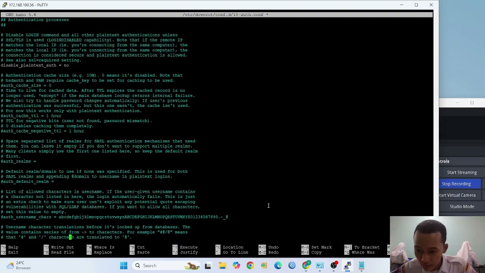Open the Windows Start menu

pos(124,265)
